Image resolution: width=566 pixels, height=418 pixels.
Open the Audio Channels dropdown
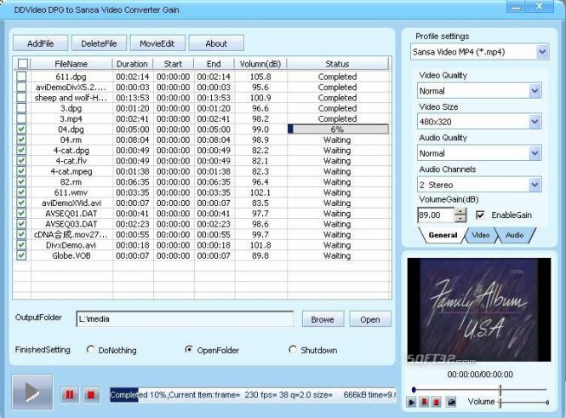535,185
